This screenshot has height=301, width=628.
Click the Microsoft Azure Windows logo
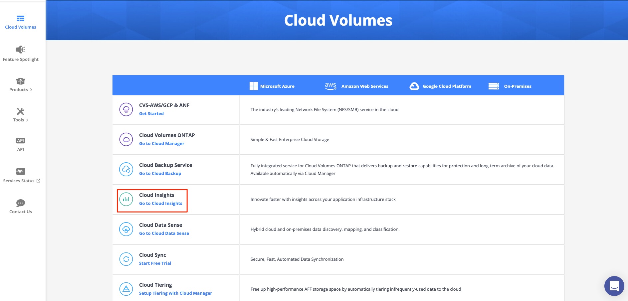tap(254, 86)
